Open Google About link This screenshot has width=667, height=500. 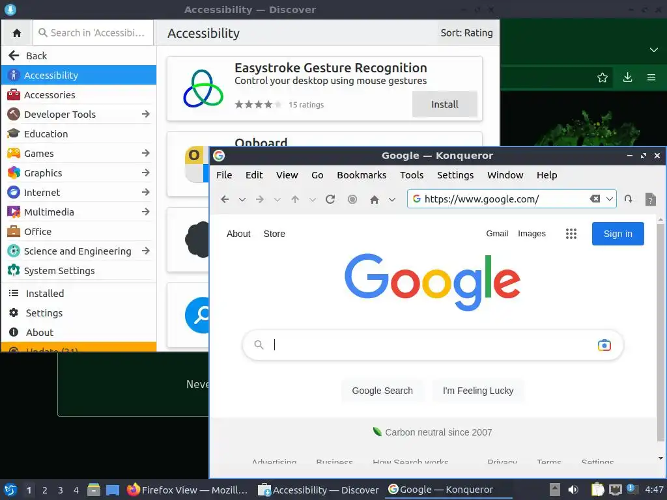tap(238, 234)
